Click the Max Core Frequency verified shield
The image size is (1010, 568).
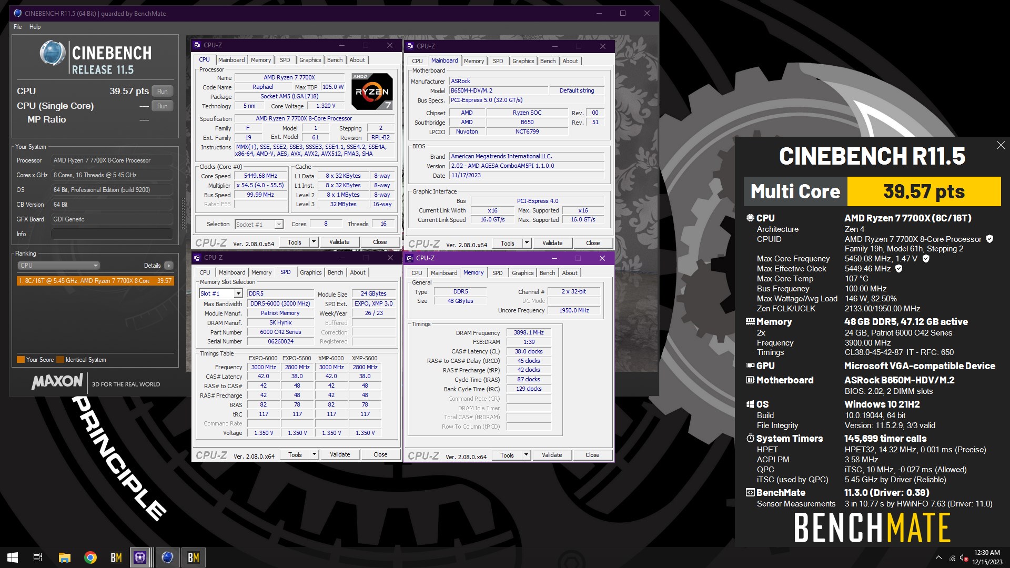(x=926, y=259)
